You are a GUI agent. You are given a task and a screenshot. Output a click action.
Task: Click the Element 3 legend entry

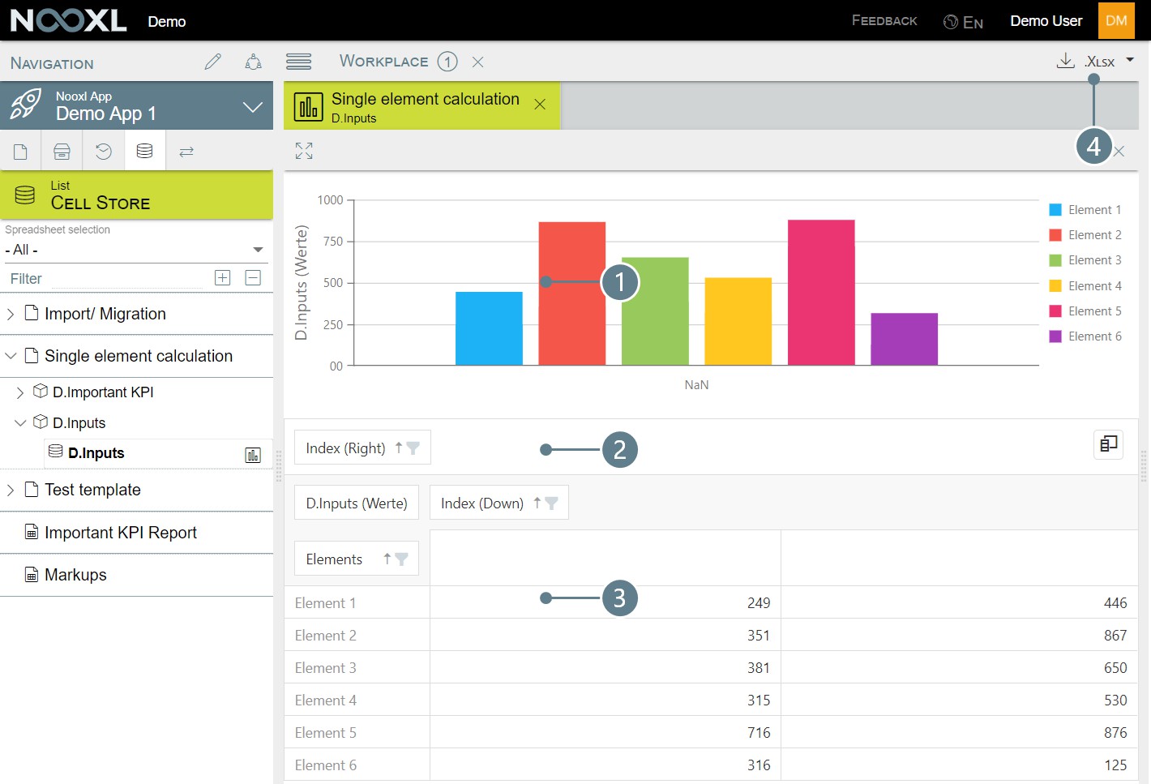coord(1085,260)
